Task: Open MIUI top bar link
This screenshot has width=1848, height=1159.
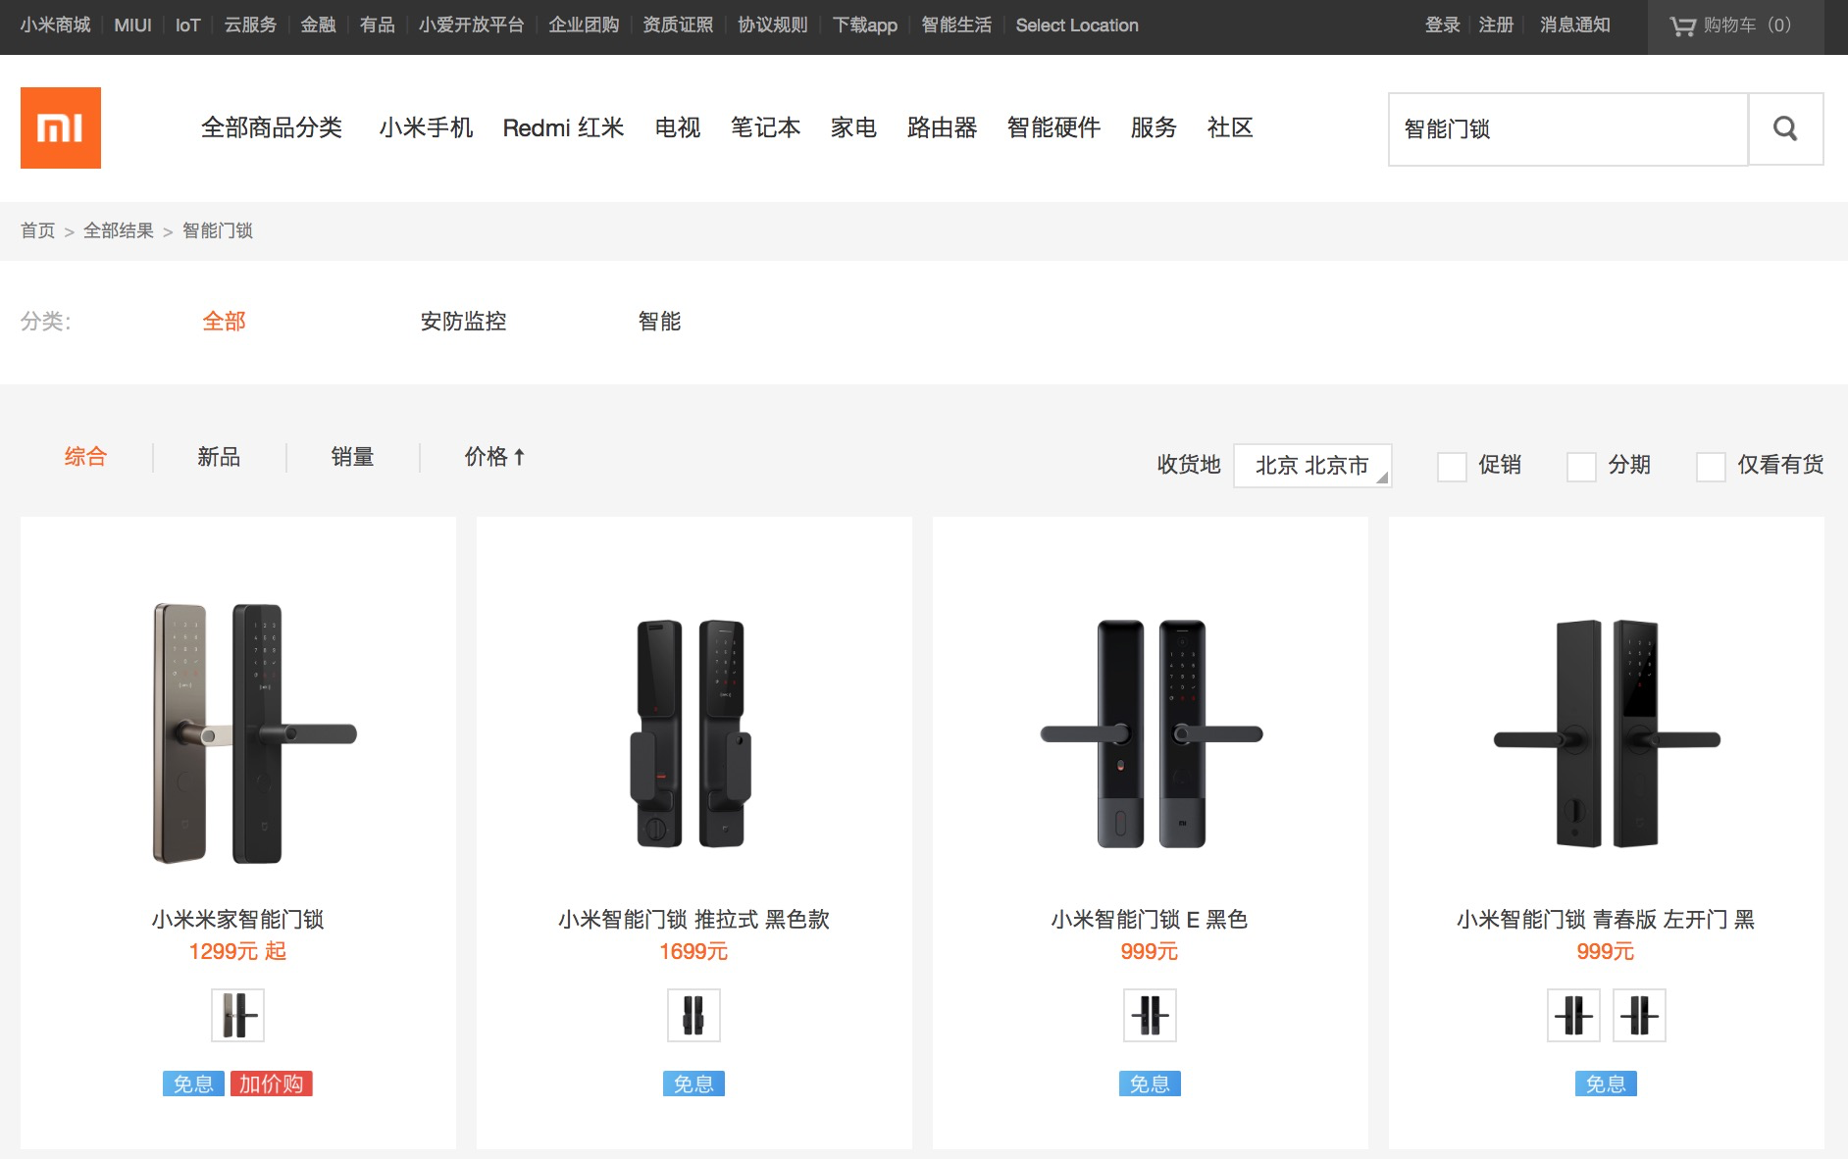Action: 132,25
